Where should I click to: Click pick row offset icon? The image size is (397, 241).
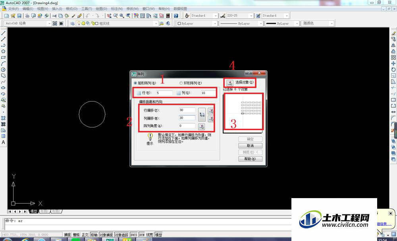(211, 111)
